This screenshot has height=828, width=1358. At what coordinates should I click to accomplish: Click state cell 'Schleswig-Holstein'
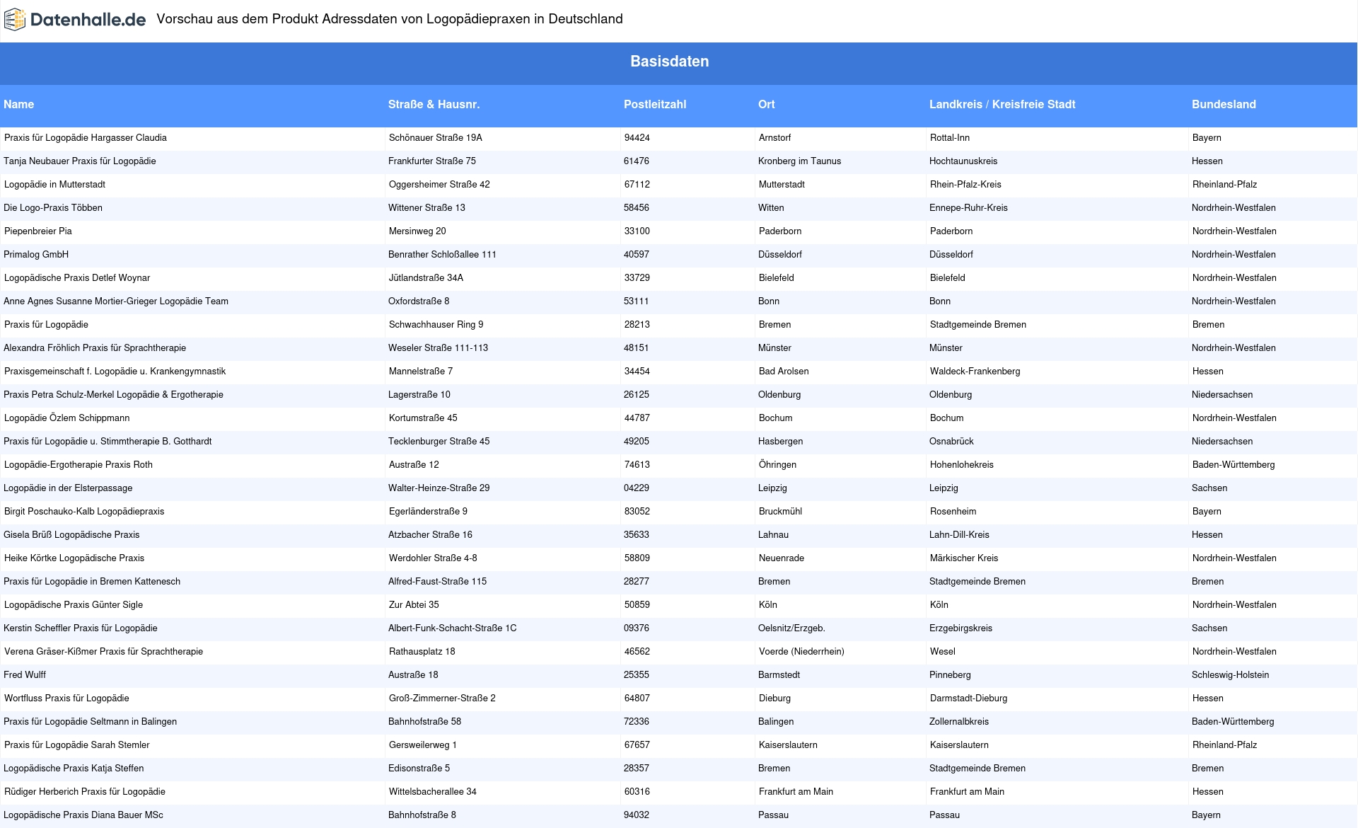coord(1231,674)
